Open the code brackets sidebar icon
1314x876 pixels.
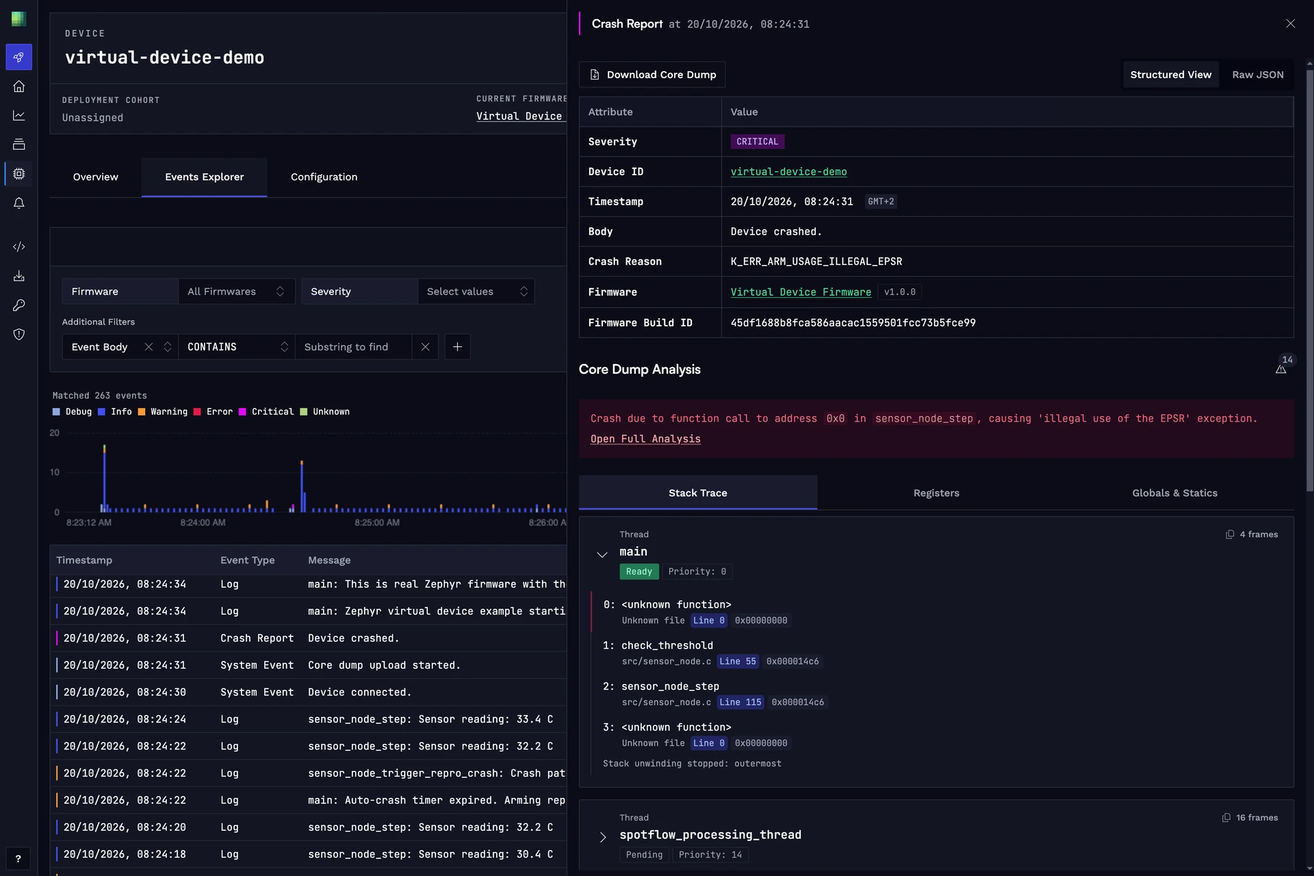18,246
